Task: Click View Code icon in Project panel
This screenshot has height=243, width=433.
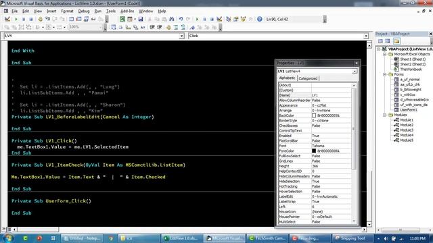Action: [x=380, y=41]
